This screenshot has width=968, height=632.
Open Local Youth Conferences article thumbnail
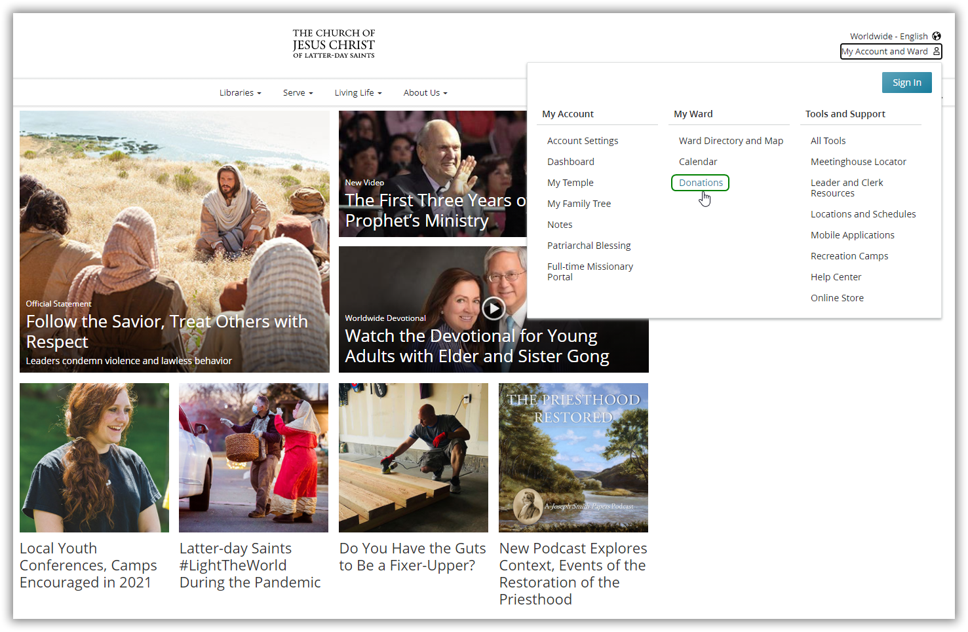[94, 458]
